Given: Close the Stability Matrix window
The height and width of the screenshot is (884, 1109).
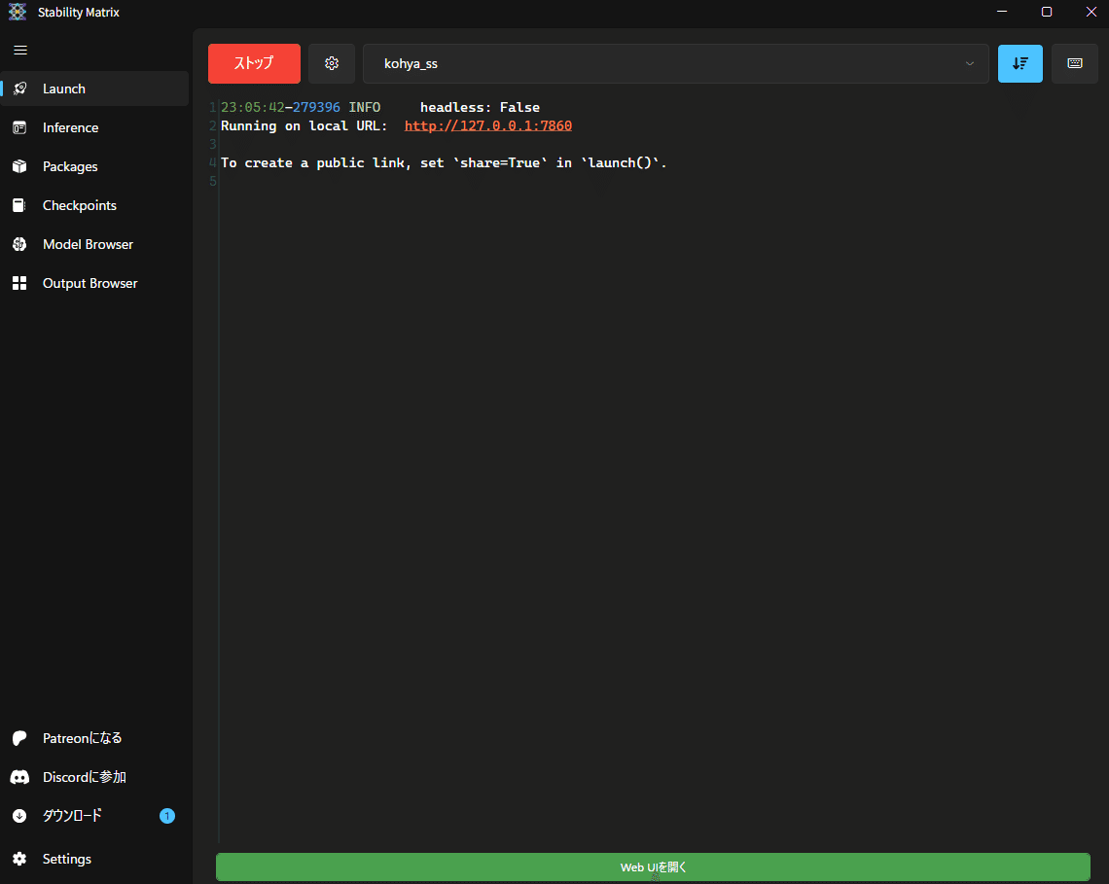Looking at the screenshot, I should pos(1091,12).
